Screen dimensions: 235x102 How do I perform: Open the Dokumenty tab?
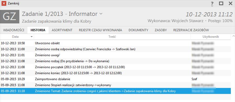pos(138,30)
